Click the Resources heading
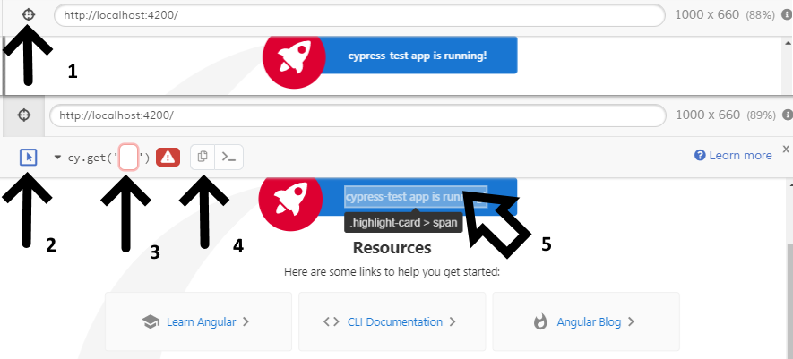Image resolution: width=793 pixels, height=359 pixels. tap(392, 248)
